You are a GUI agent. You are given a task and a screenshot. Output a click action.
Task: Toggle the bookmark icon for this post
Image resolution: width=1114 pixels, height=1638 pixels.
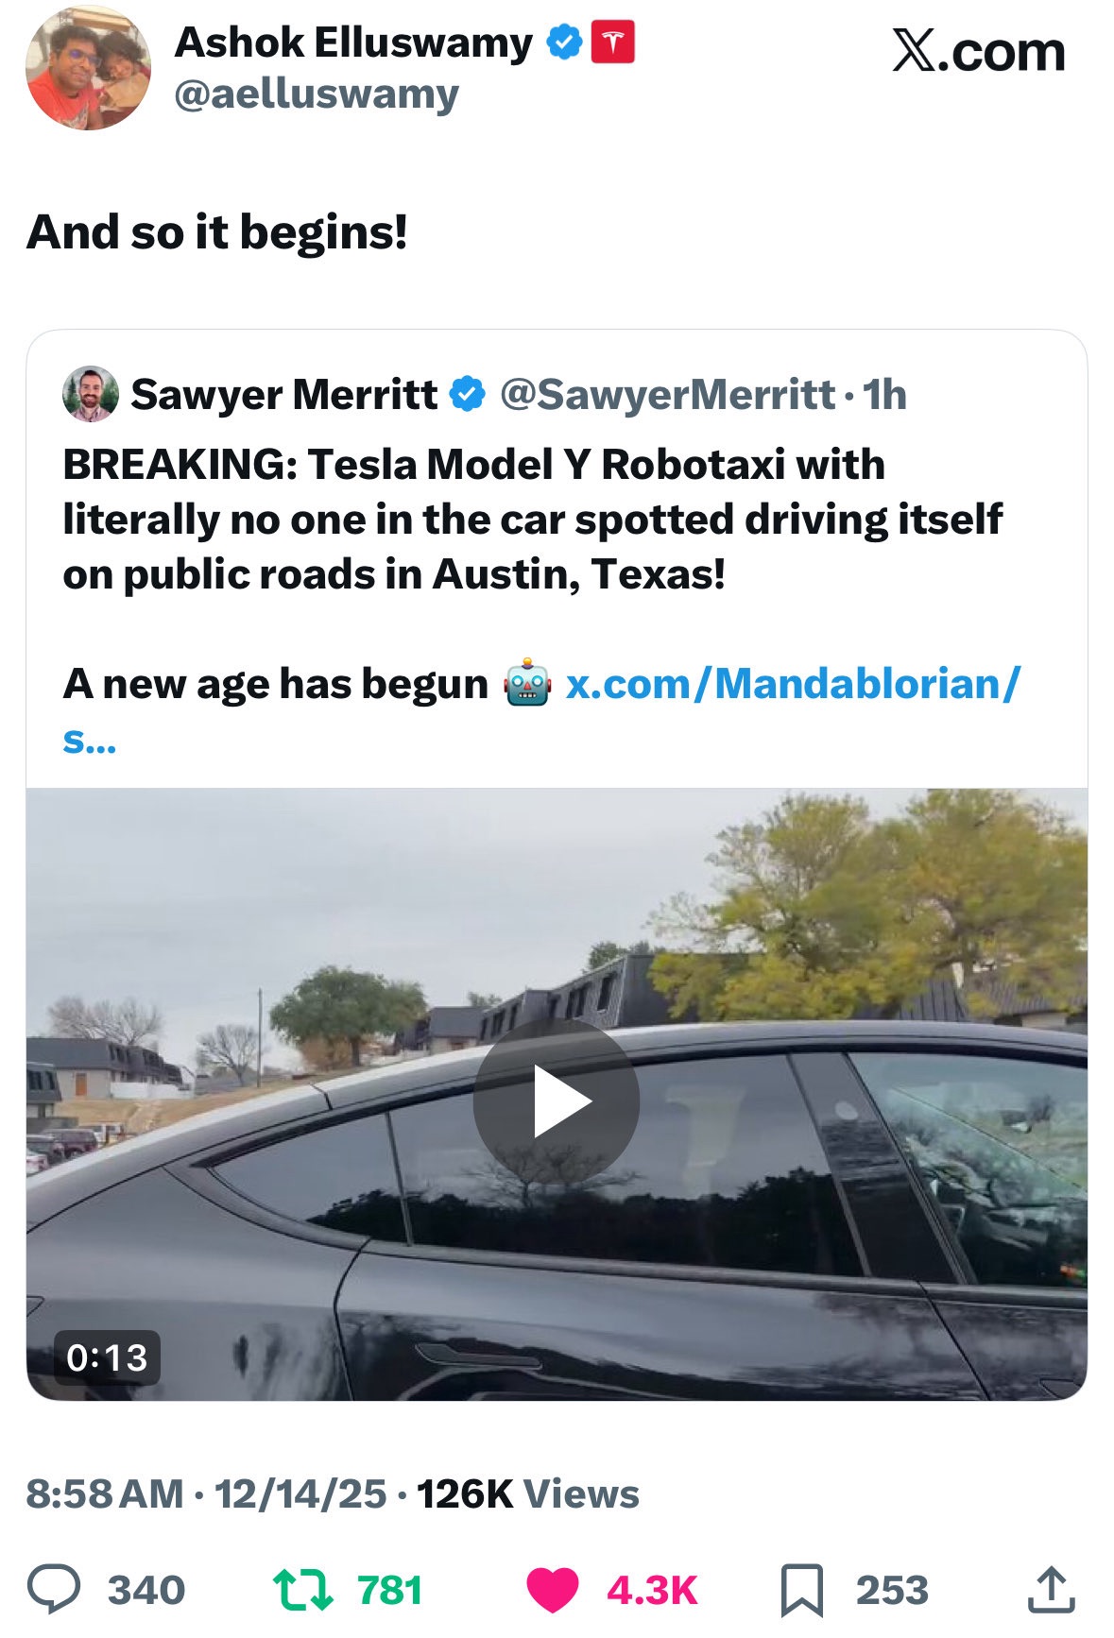801,1590
